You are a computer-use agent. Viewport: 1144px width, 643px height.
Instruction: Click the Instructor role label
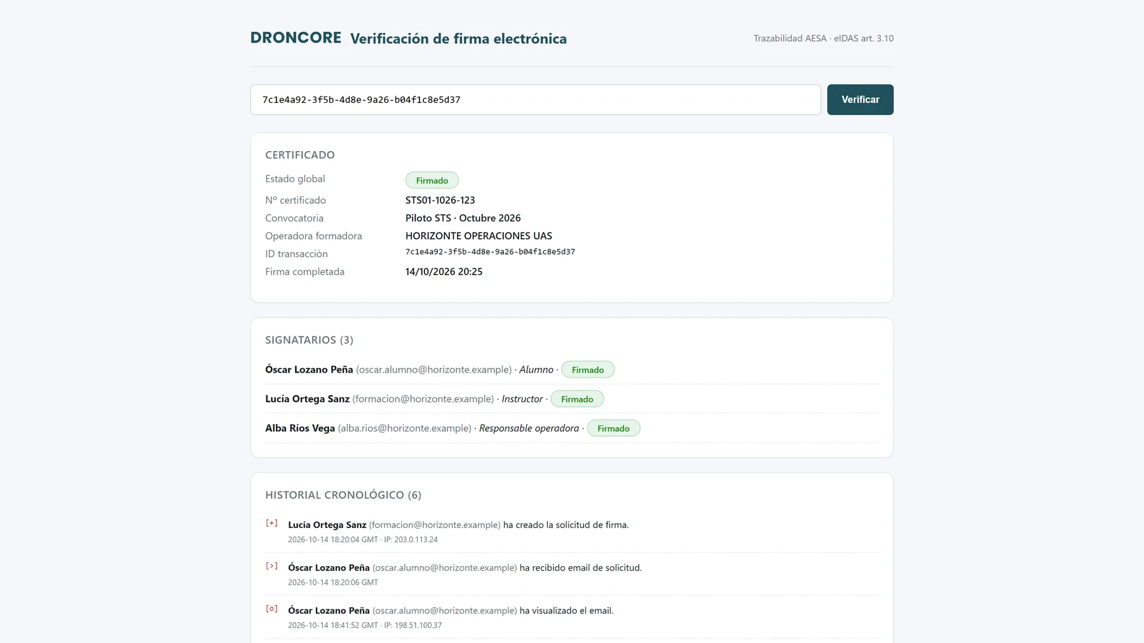tap(522, 399)
